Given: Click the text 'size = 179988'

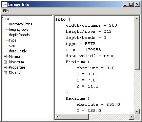Looking at the screenshot, I should [x=83, y=50].
